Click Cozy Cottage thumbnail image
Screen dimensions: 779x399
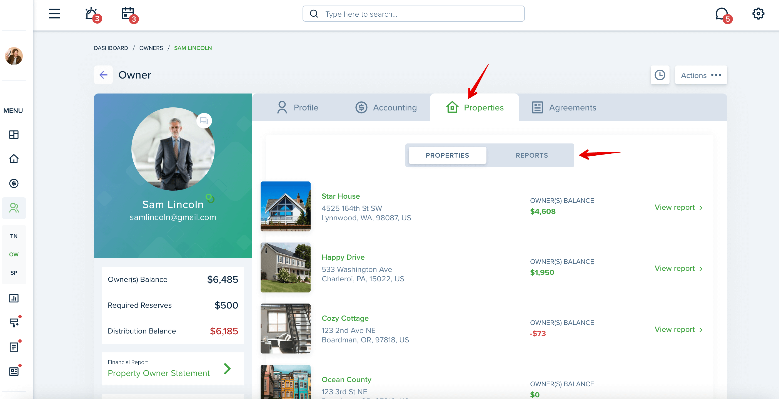tap(286, 328)
